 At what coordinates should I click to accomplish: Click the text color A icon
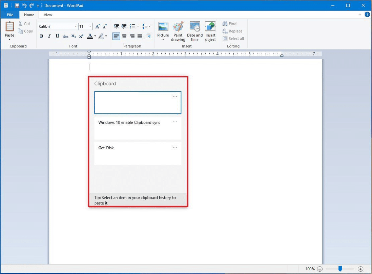(x=90, y=36)
